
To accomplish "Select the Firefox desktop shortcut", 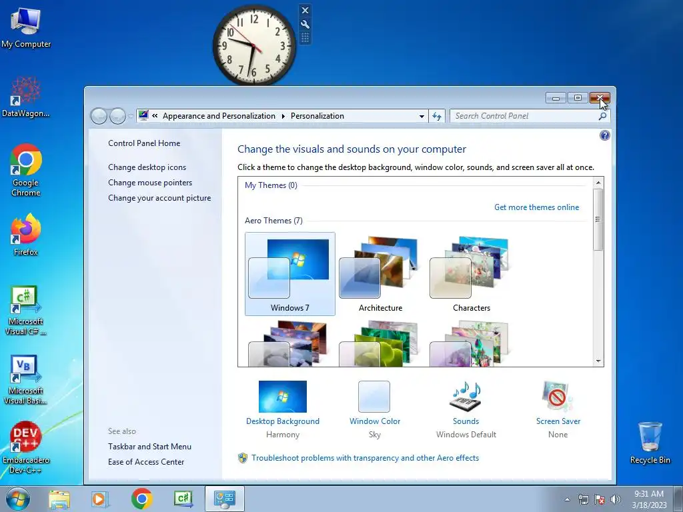I will click(x=26, y=235).
